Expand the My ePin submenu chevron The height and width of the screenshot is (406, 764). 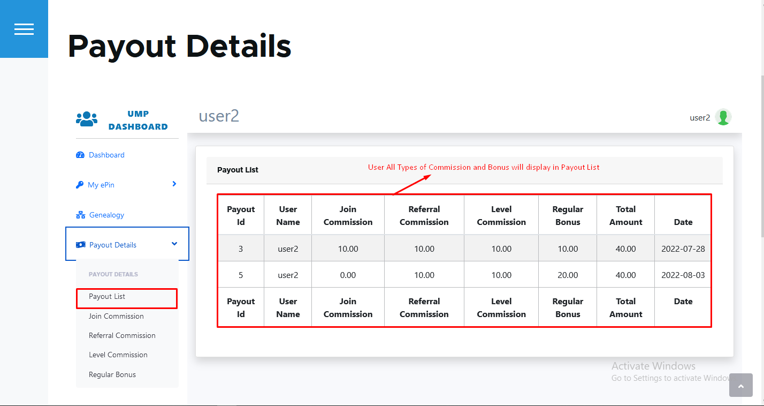point(174,184)
